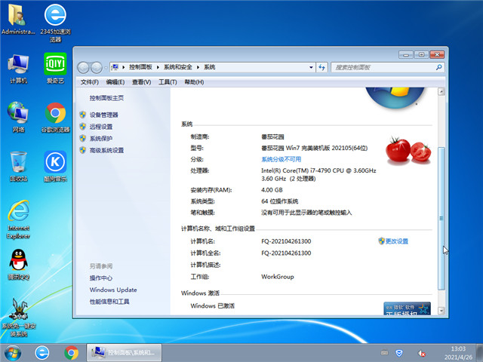Click the Windows Start orb
This screenshot has height=362, width=483.
tap(13, 353)
